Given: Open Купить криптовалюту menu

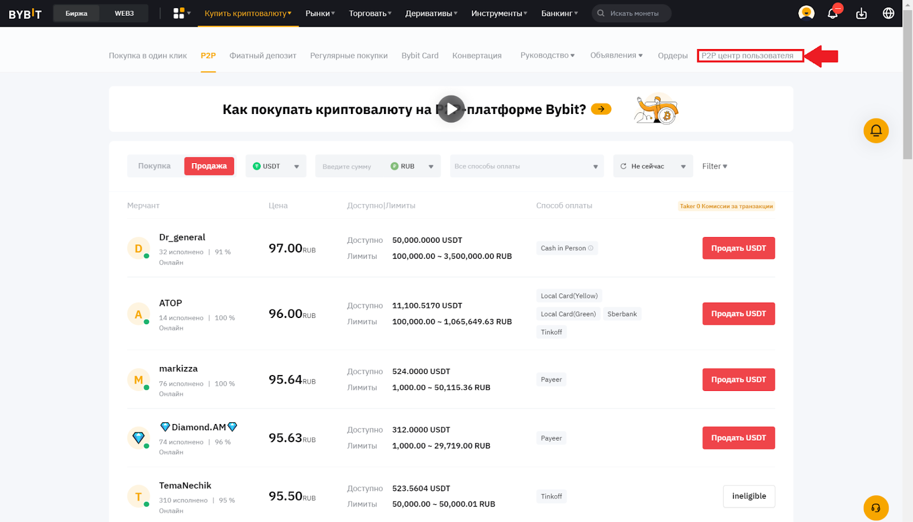Looking at the screenshot, I should [248, 13].
